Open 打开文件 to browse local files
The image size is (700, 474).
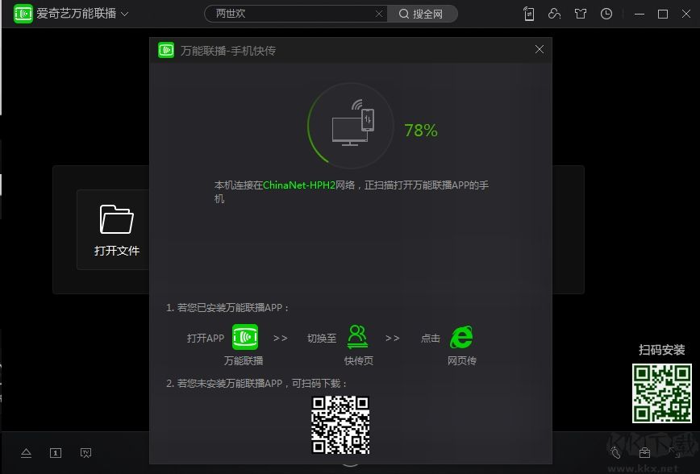117,230
